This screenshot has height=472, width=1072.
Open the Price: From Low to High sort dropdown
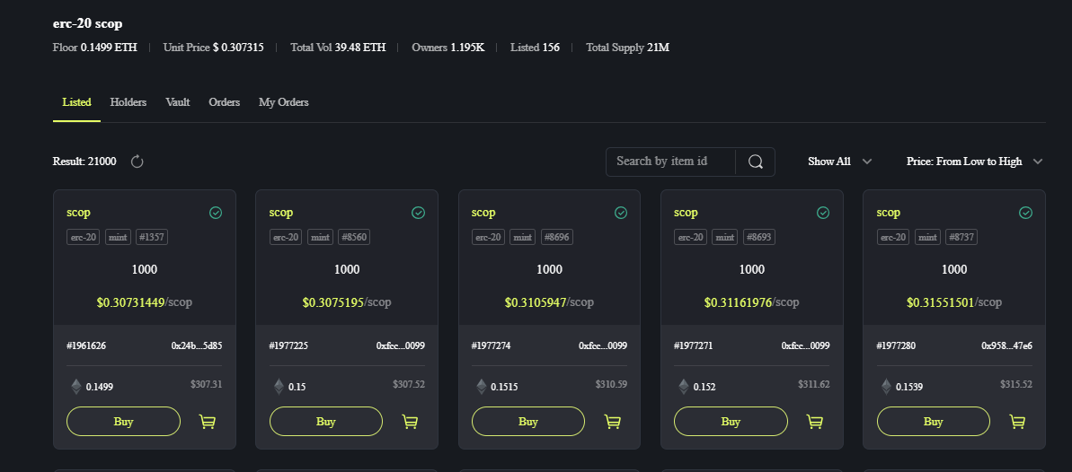(x=974, y=162)
